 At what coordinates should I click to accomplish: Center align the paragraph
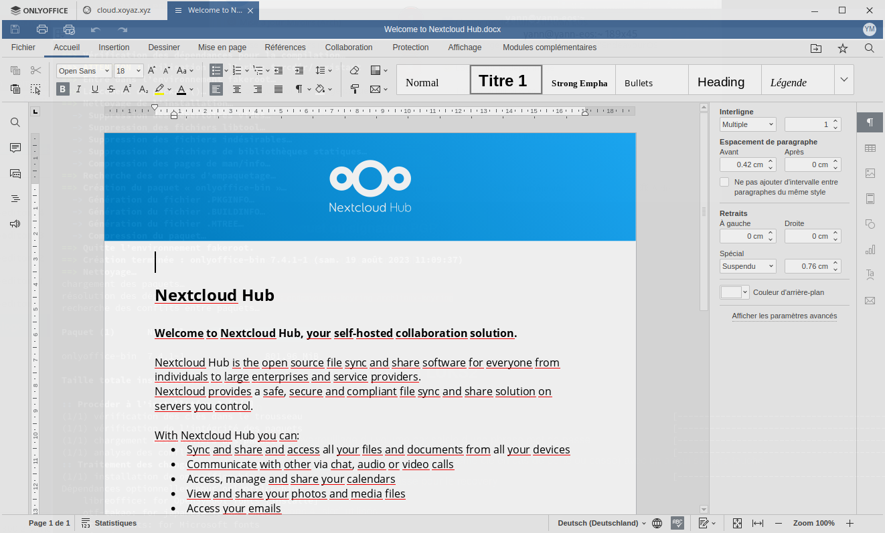coord(237,89)
